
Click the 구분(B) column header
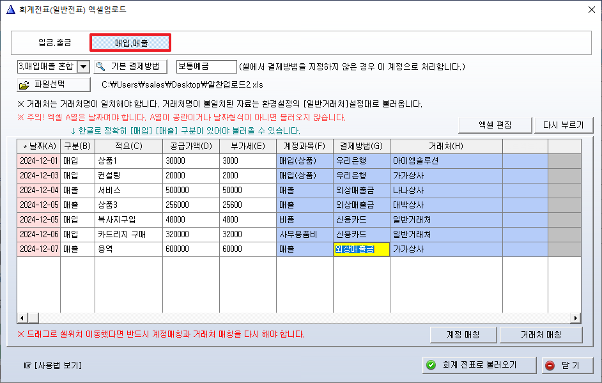point(77,146)
